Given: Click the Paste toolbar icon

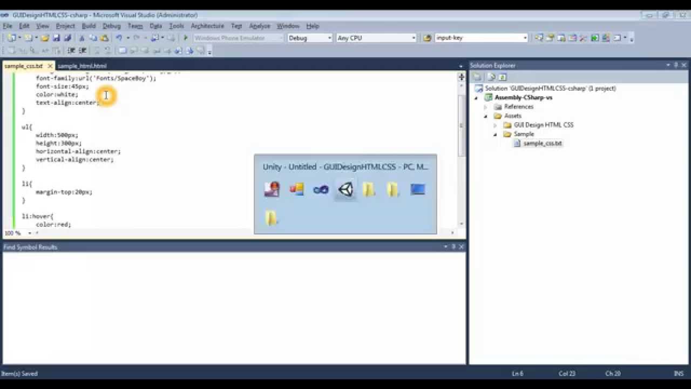Looking at the screenshot, I should coord(104,38).
